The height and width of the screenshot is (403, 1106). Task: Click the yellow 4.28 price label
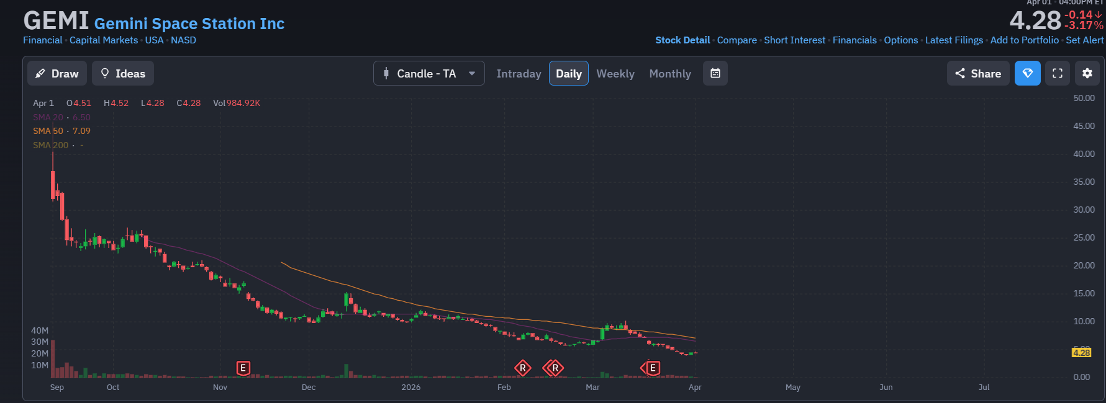pos(1081,353)
